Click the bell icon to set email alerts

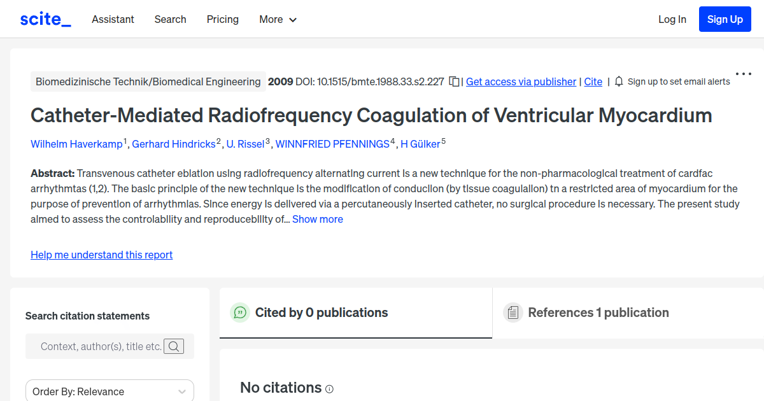tap(618, 81)
